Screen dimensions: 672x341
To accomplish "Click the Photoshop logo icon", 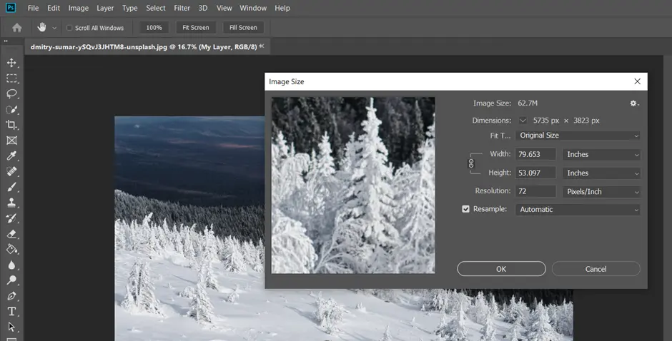I will coord(11,8).
